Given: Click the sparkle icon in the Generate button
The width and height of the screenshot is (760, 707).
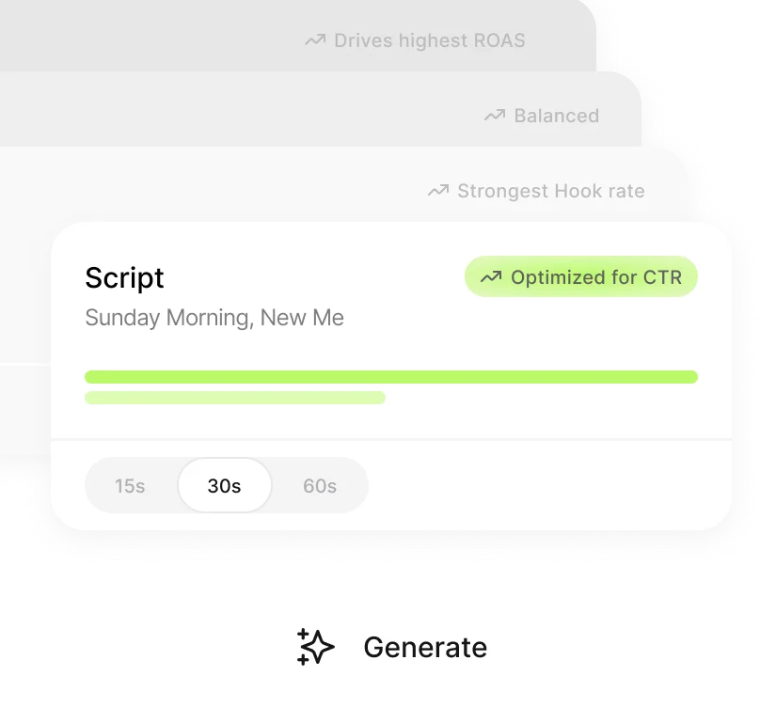Looking at the screenshot, I should [x=314, y=647].
